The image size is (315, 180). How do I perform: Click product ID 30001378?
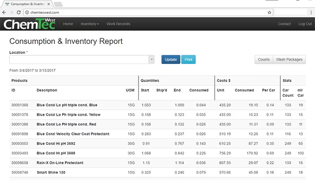click(x=20, y=115)
